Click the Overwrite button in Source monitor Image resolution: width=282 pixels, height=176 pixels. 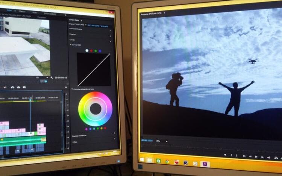[18, 87]
